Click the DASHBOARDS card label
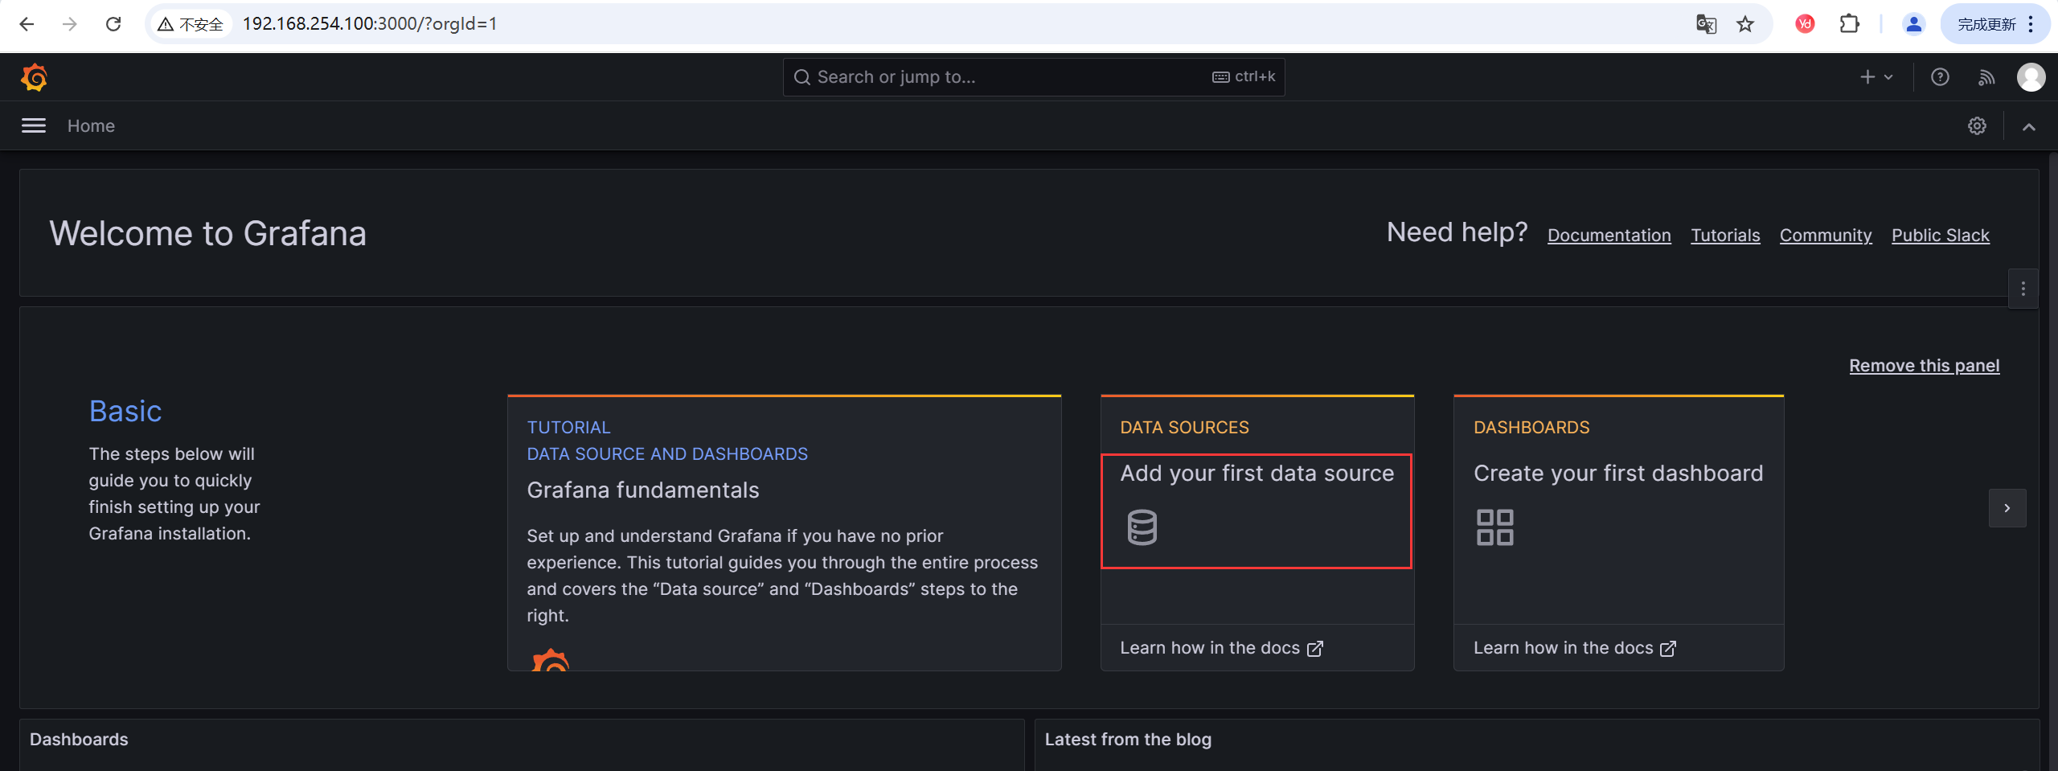Image resolution: width=2058 pixels, height=771 pixels. coord(1531,427)
